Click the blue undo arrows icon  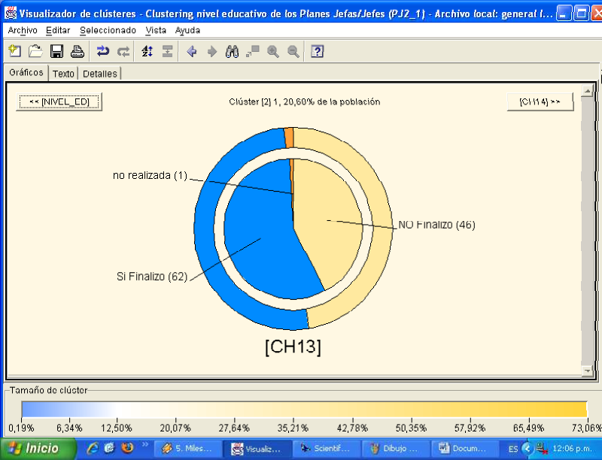[x=103, y=51]
